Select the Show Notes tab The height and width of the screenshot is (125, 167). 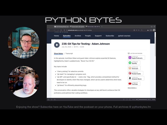tap(58, 54)
